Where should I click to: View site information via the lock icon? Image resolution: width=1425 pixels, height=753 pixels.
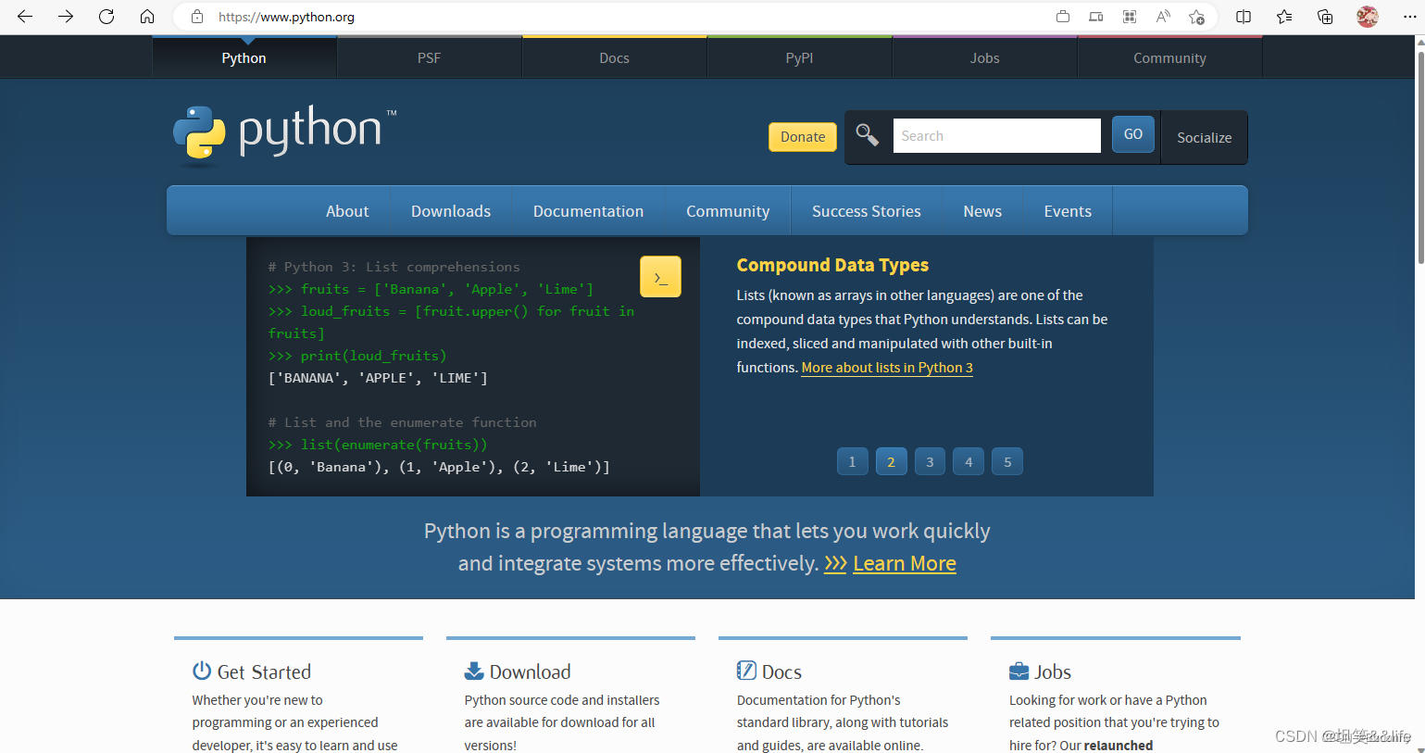(196, 17)
